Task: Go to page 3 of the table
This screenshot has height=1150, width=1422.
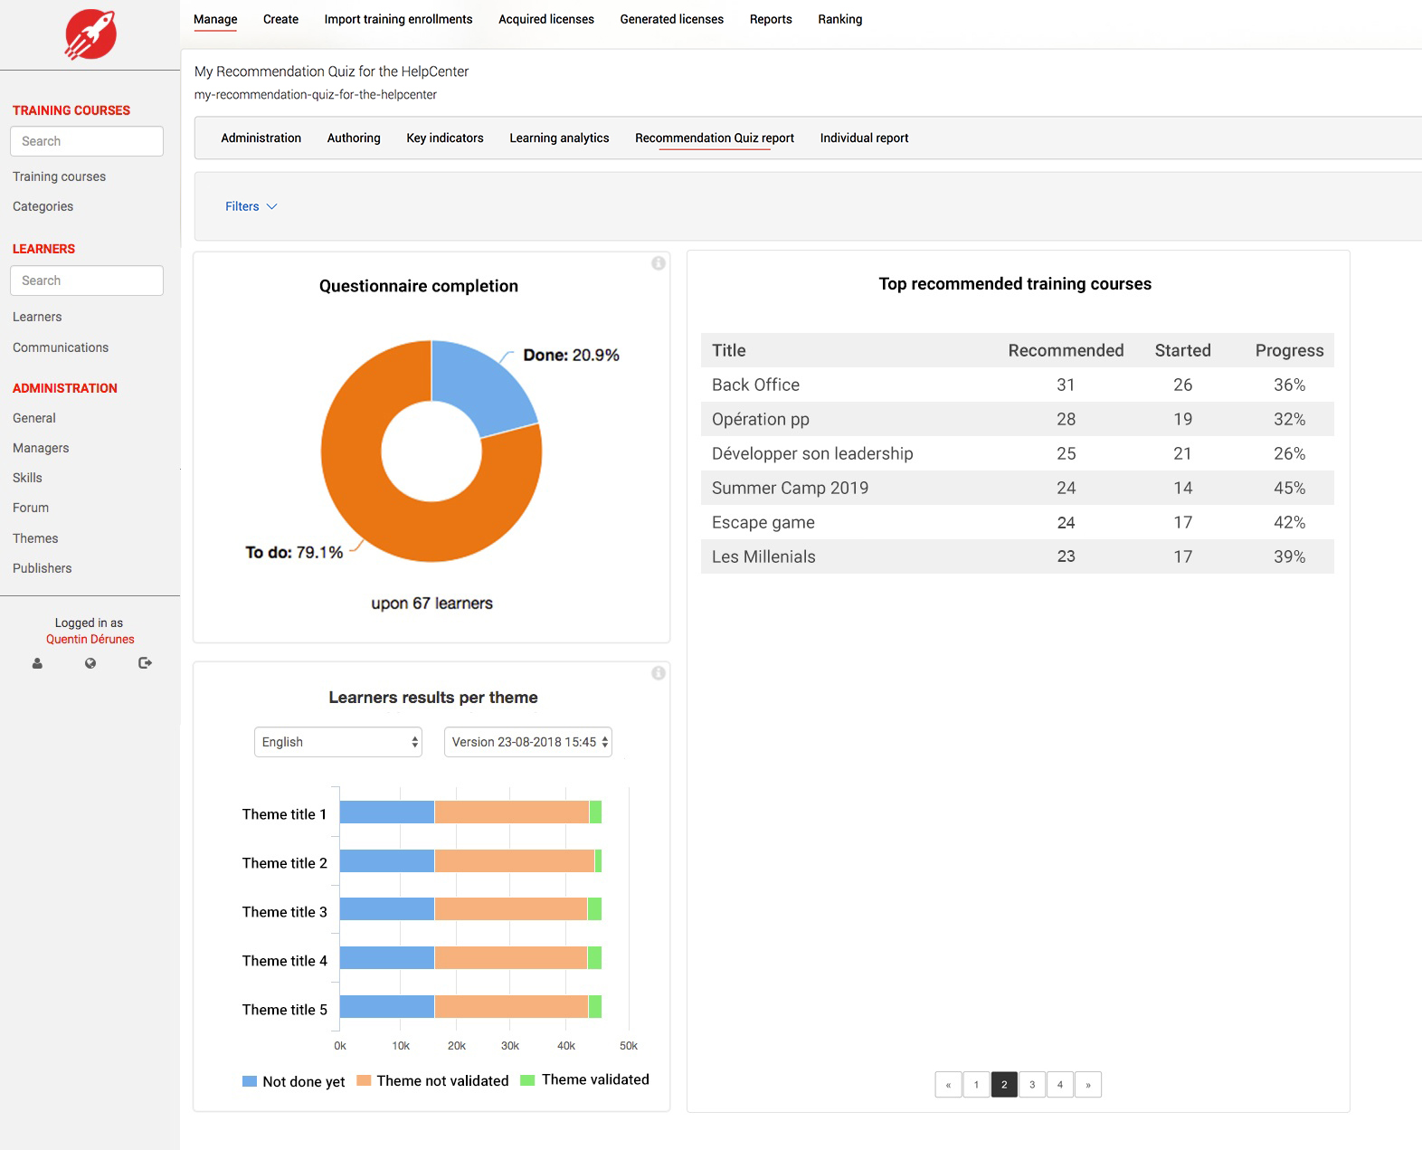Action: (1032, 1085)
